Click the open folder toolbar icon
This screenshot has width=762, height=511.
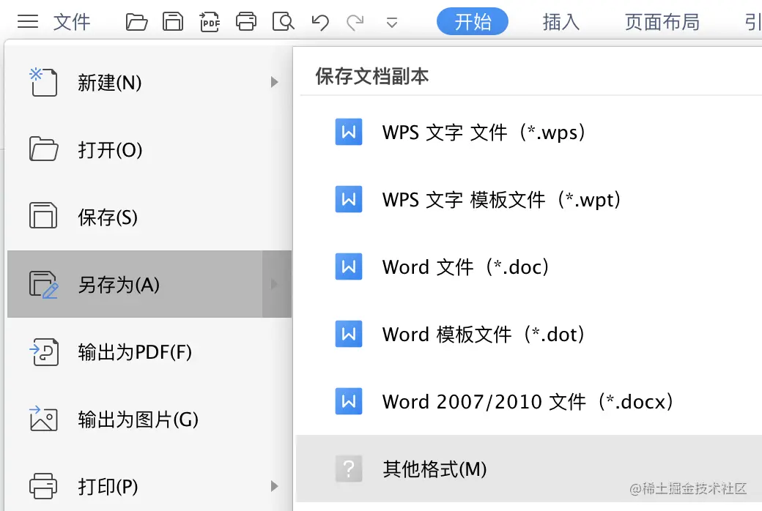[136, 22]
